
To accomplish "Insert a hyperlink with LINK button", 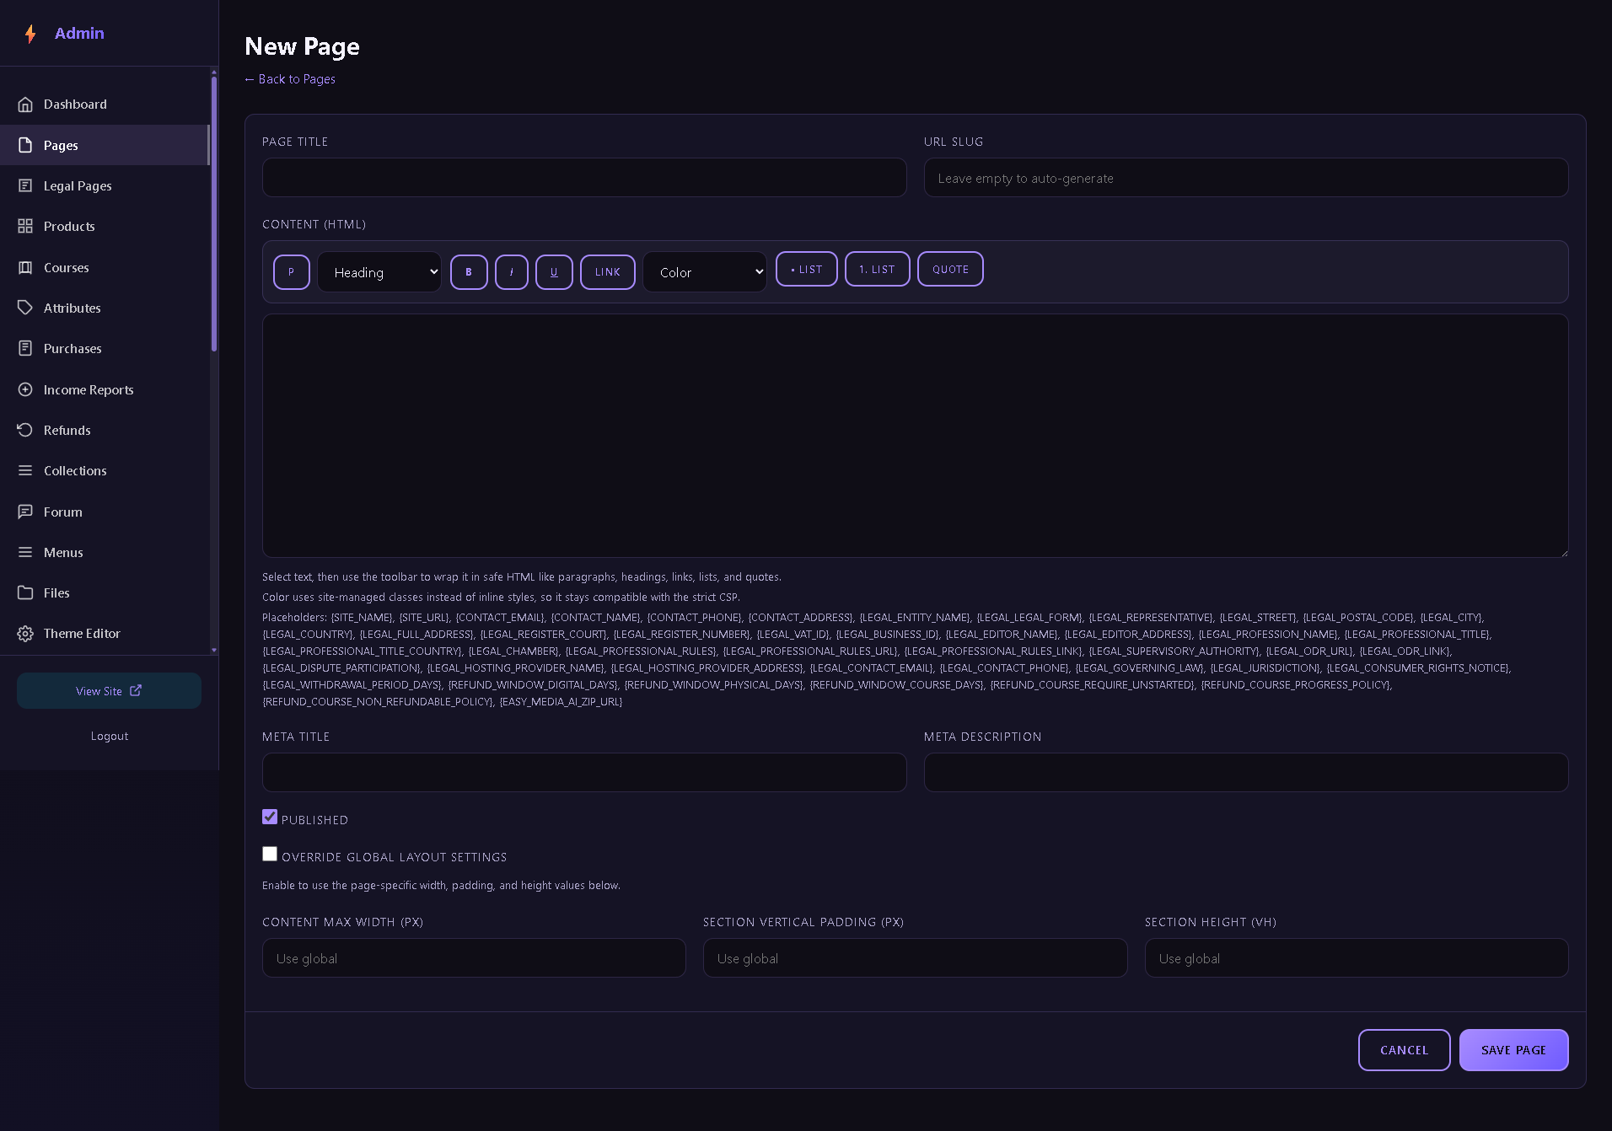I will [x=608, y=272].
